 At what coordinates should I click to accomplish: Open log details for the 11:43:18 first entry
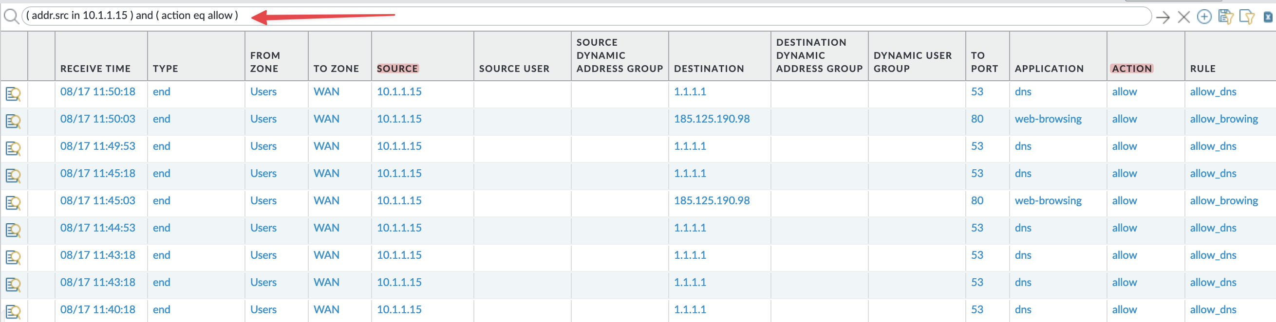[x=13, y=257]
